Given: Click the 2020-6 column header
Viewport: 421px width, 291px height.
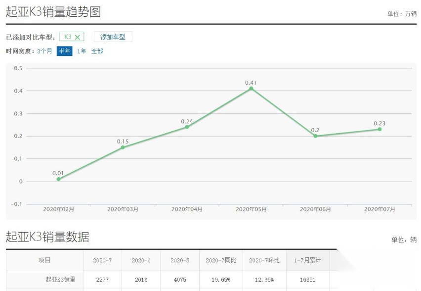Looking at the screenshot, I should click(141, 260).
